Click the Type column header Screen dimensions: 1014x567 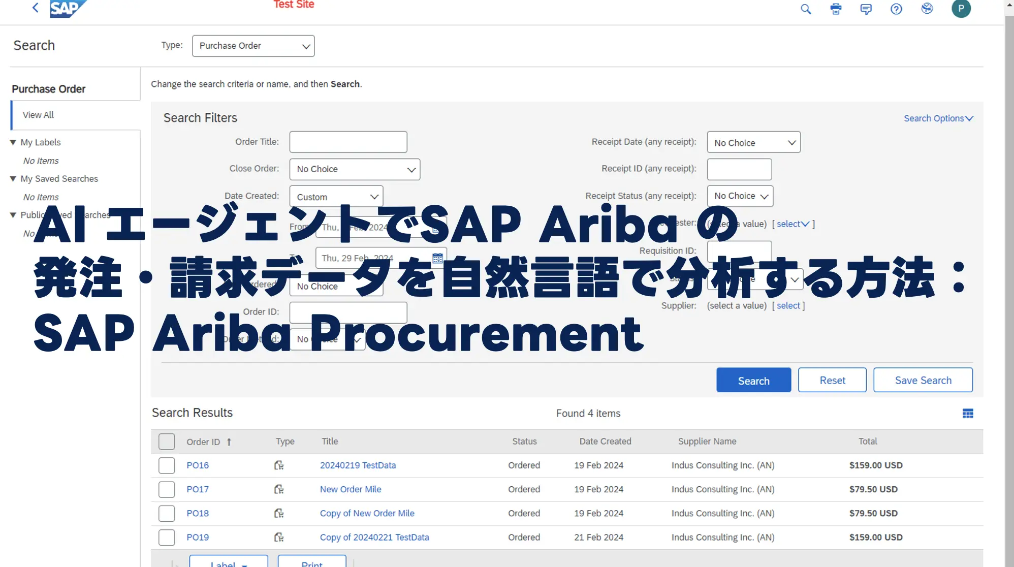285,442
